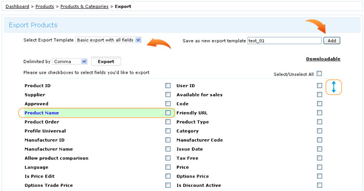Check the Product Name checkbox

pyautogui.click(x=168, y=113)
